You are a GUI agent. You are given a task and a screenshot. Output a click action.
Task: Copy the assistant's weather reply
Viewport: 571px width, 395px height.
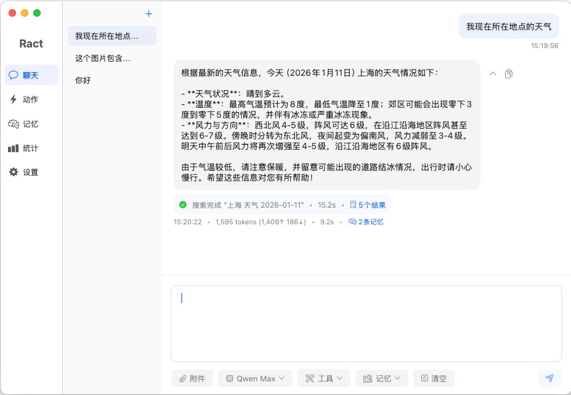[x=509, y=73]
